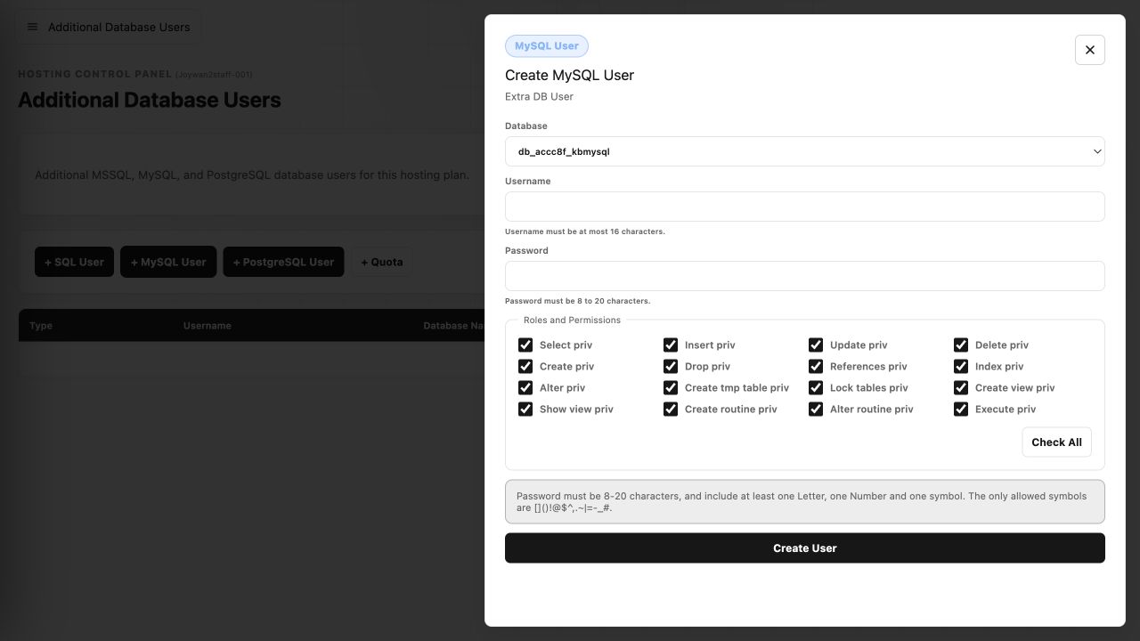Uncheck the Select priv checkbox

coord(525,345)
